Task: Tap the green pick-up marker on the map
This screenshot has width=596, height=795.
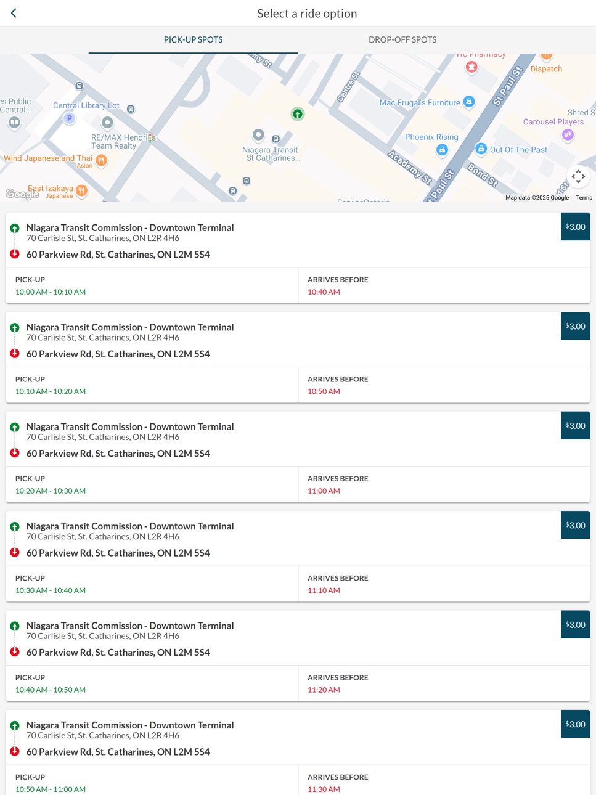Action: pos(298,113)
